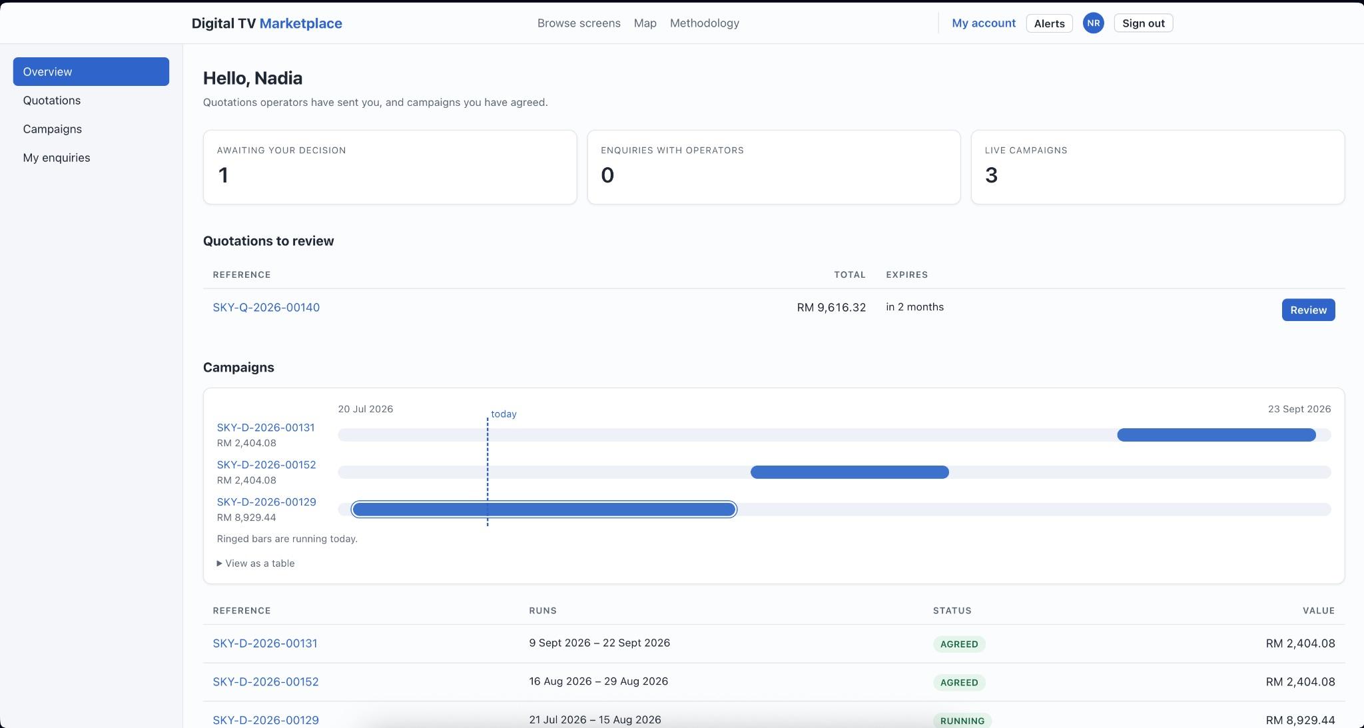Click the SKY-D-2026-00152 timeline bar
The height and width of the screenshot is (728, 1364).
click(x=850, y=472)
